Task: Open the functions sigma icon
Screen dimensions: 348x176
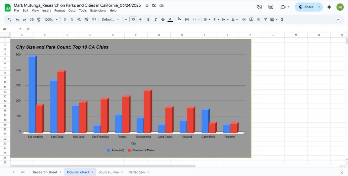Action: click(x=282, y=20)
